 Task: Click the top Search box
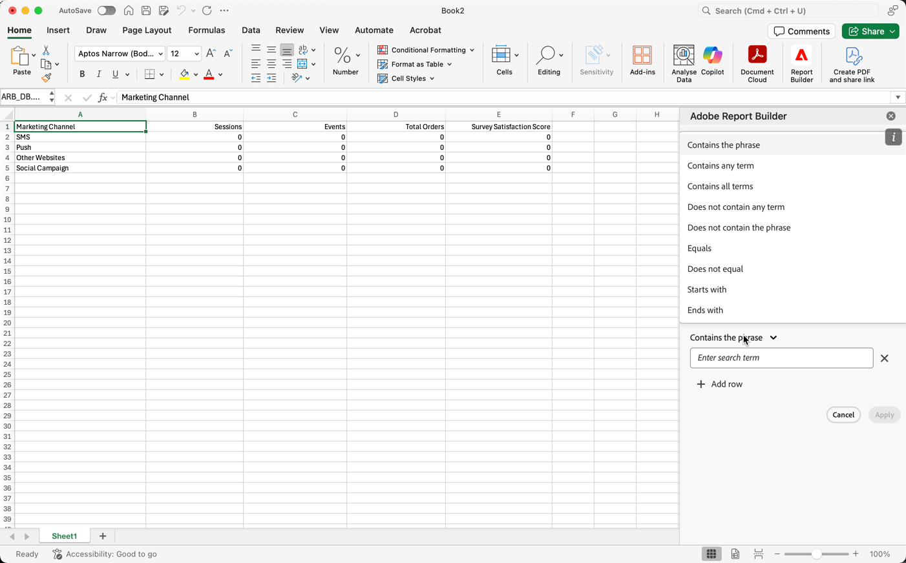788,10
